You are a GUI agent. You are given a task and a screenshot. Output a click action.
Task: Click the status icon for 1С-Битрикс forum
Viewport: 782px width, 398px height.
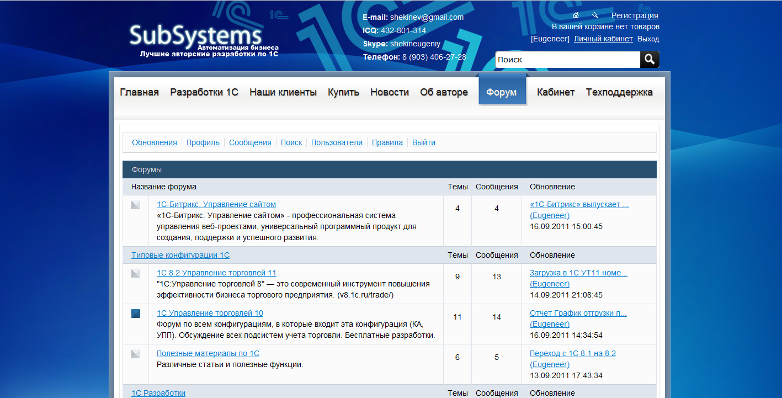(136, 205)
